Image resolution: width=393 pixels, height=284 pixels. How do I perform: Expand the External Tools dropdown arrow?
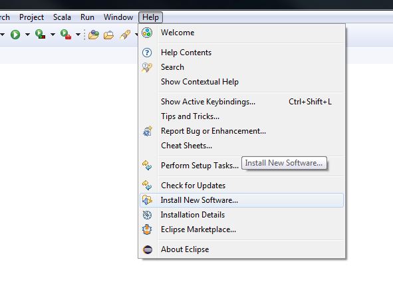click(78, 35)
